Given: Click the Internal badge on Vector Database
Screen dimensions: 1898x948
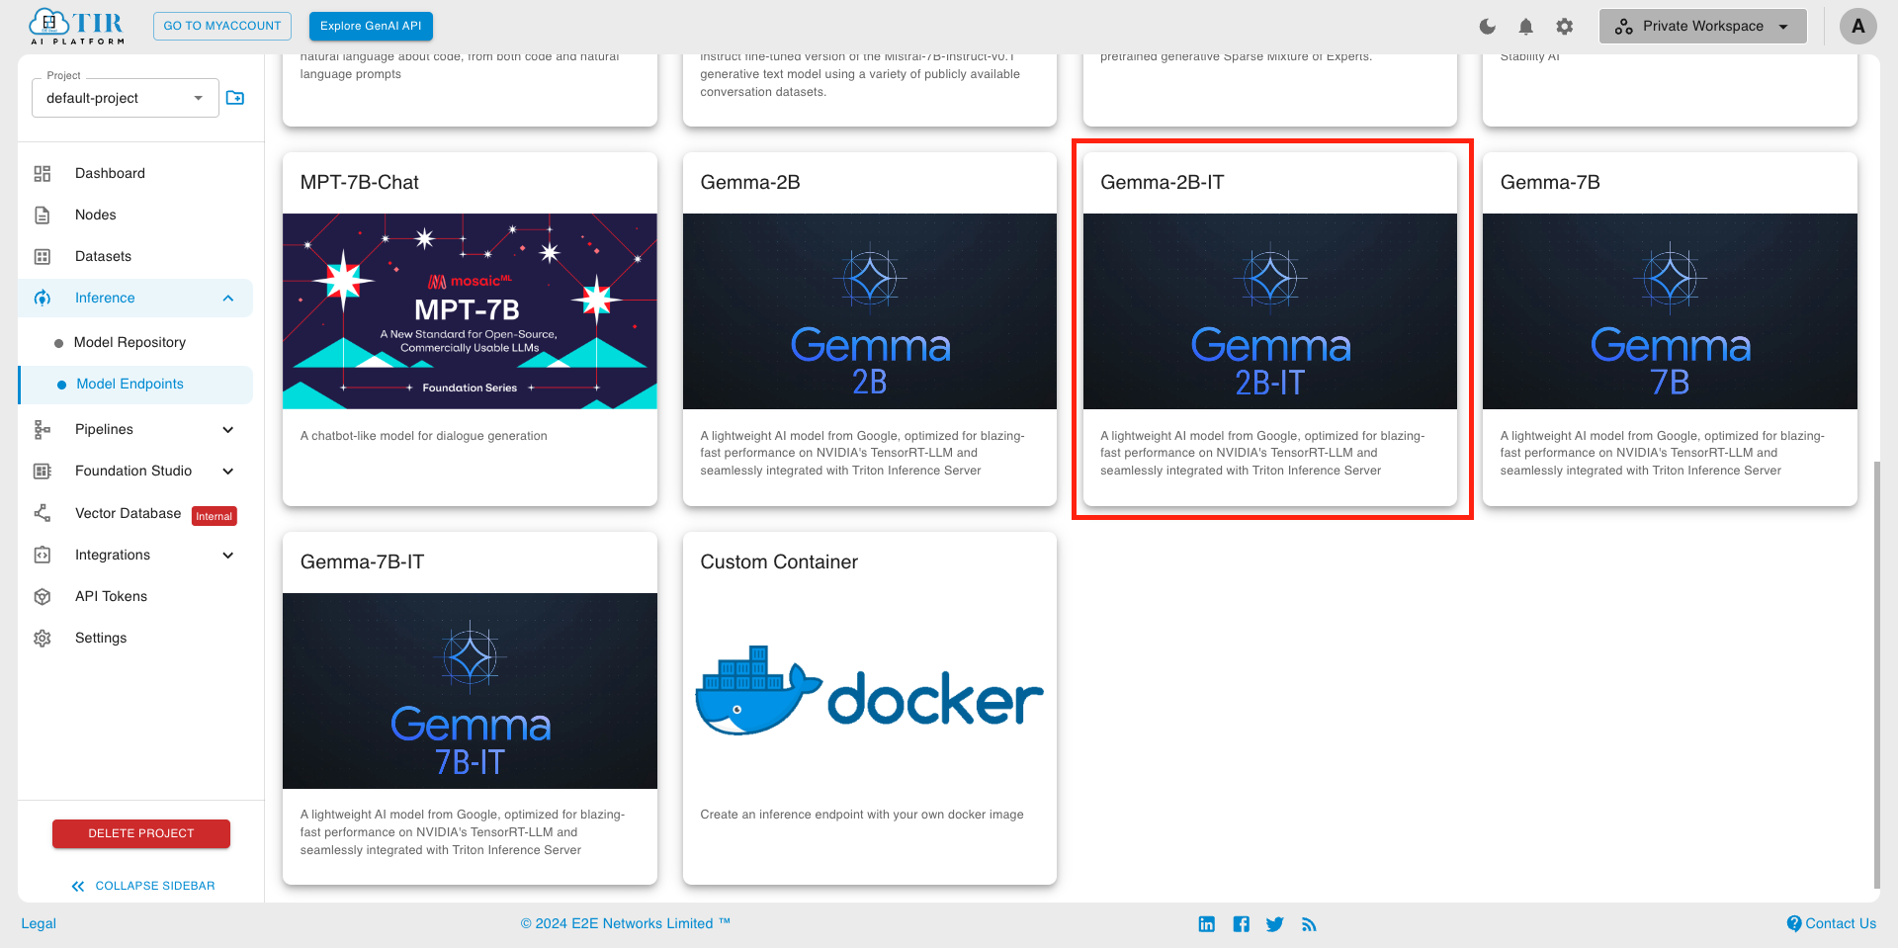Looking at the screenshot, I should click(215, 516).
